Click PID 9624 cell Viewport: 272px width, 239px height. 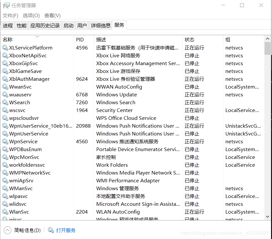coord(82,79)
